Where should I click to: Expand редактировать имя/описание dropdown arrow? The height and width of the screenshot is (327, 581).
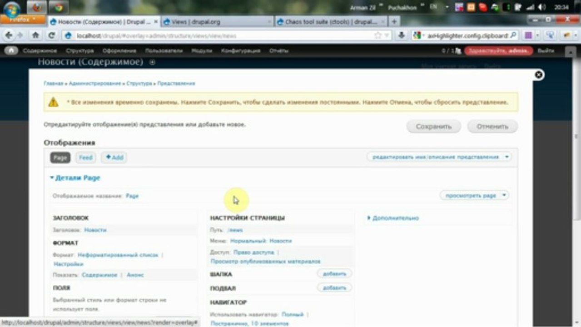coord(507,157)
